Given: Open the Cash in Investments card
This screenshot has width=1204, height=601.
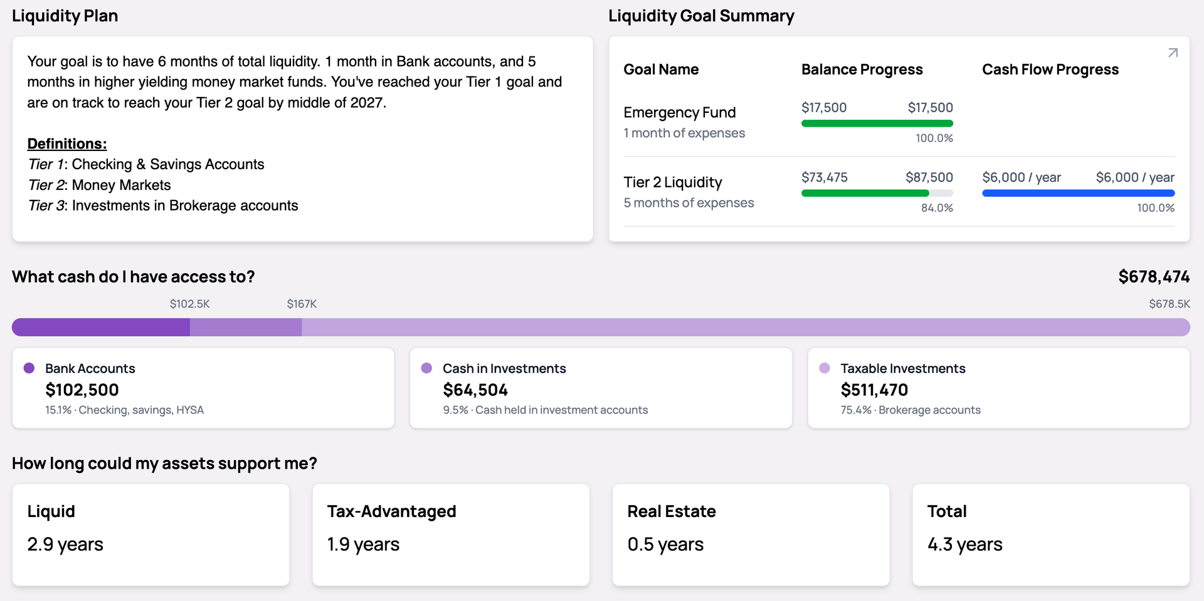Looking at the screenshot, I should point(600,388).
